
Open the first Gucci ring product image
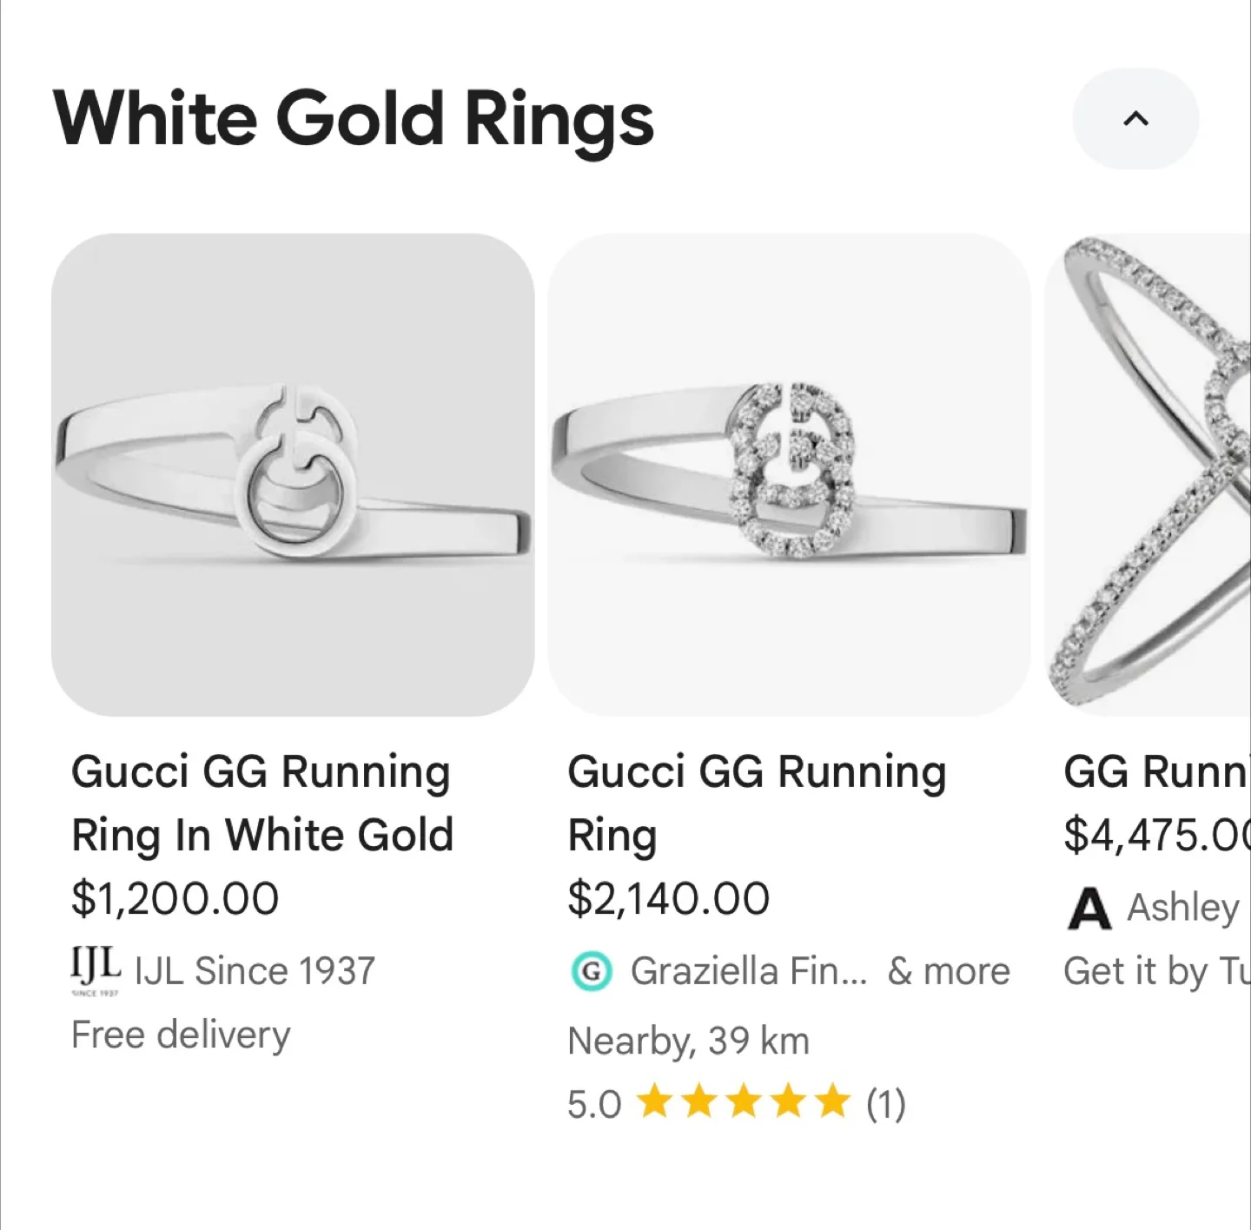pyautogui.click(x=293, y=473)
